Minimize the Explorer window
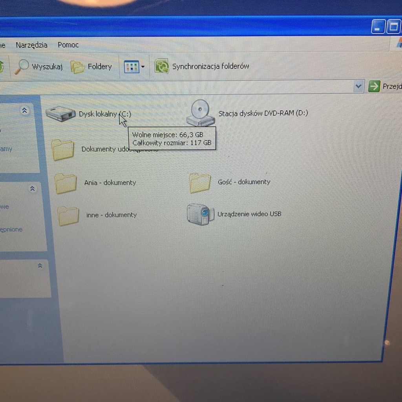 click(x=378, y=26)
